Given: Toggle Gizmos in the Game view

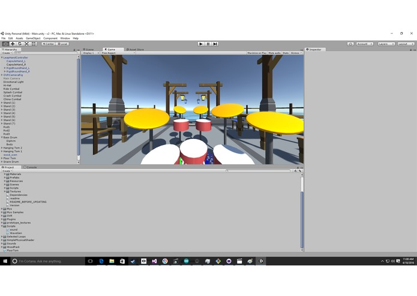Looking at the screenshot, I should 296,53.
